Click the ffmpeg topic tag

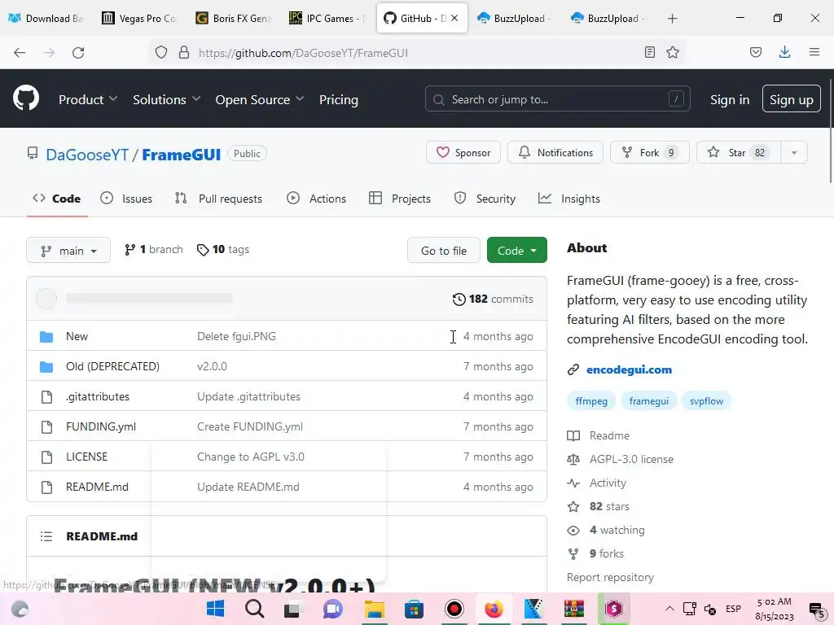point(591,400)
